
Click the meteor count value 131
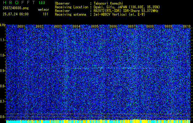[45, 14]
